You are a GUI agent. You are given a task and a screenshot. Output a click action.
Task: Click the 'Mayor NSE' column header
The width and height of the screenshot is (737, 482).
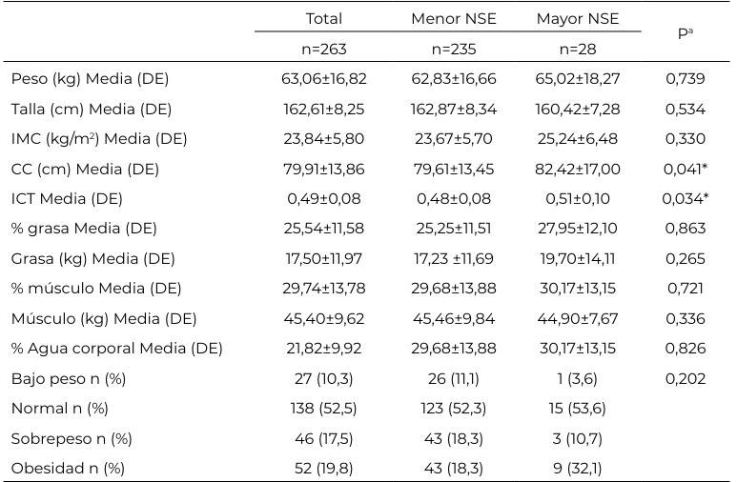(577, 19)
